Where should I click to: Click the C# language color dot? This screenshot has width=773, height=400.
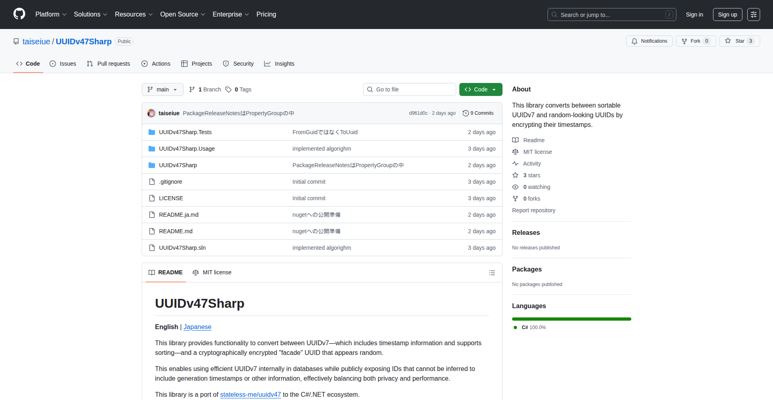click(x=515, y=327)
